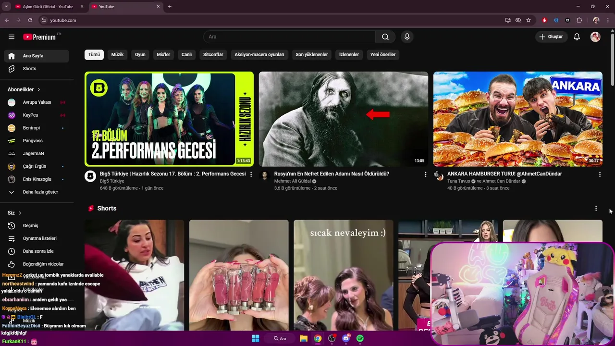Image resolution: width=615 pixels, height=346 pixels.
Task: Click the Mehmet Ali Güldal channel name
Action: 293,181
